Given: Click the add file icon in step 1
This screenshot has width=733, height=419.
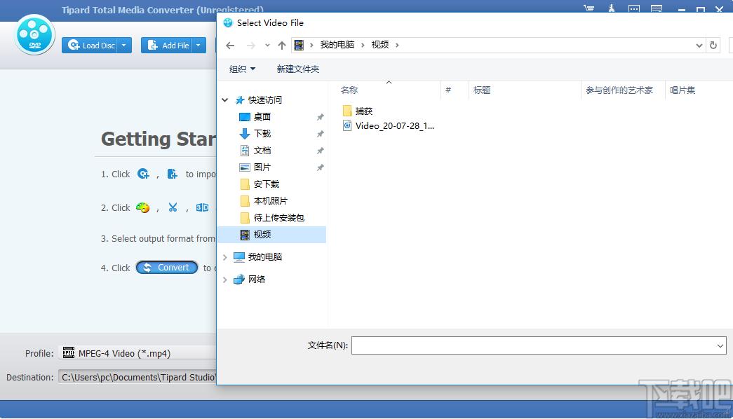Looking at the screenshot, I should point(173,174).
